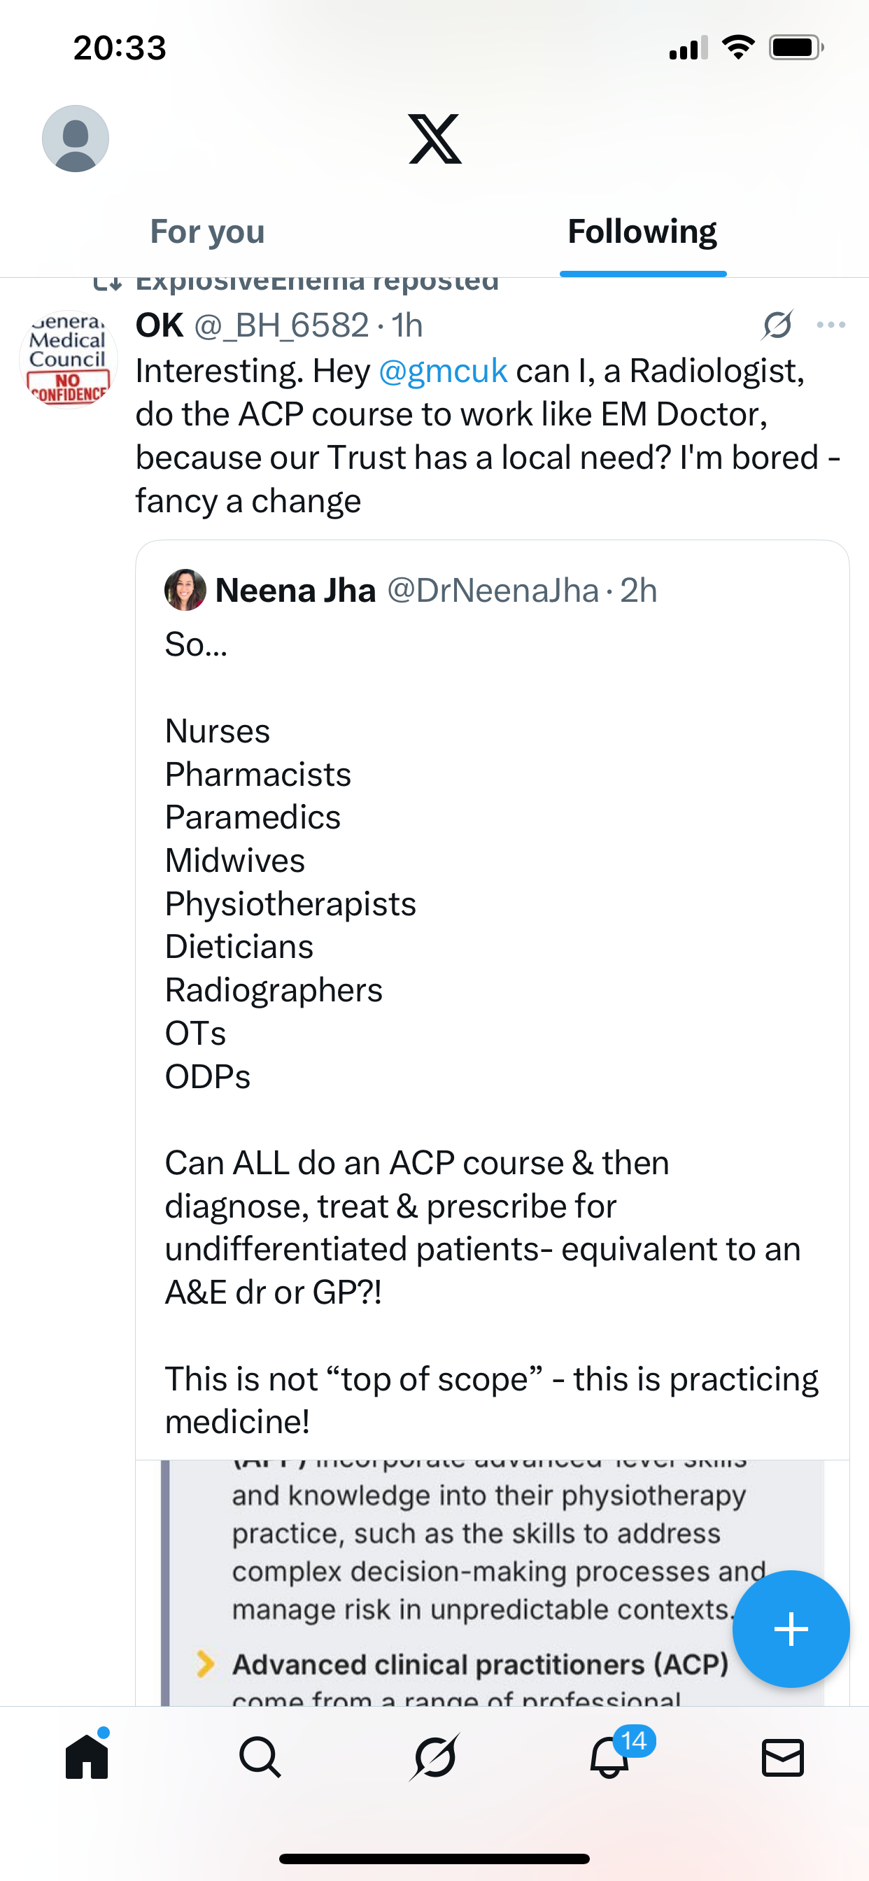Open the profile avatar menu
The height and width of the screenshot is (1881, 869).
(x=76, y=139)
